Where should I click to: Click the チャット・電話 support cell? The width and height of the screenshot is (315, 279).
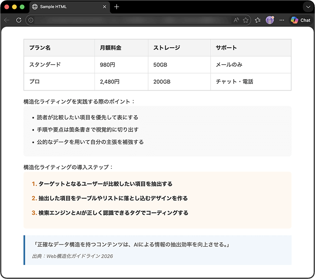coord(251,82)
